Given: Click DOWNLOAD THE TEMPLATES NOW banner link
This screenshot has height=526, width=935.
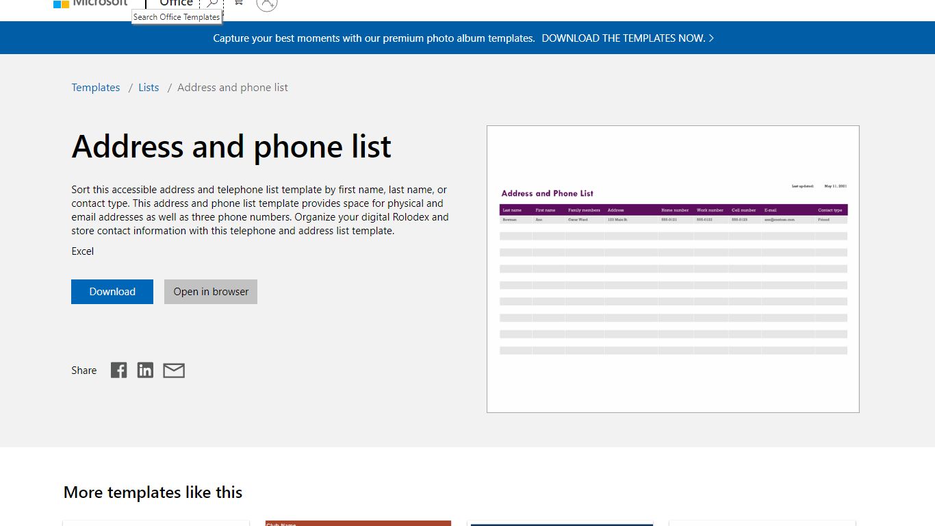Looking at the screenshot, I should 628,38.
